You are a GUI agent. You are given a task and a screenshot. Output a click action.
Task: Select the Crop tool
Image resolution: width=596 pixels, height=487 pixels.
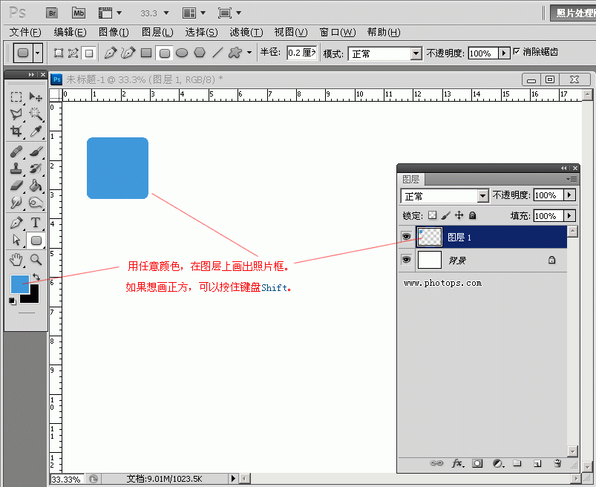click(x=16, y=131)
